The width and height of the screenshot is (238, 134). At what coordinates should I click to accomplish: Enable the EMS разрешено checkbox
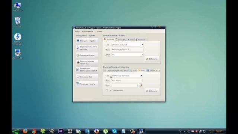tap(107, 90)
